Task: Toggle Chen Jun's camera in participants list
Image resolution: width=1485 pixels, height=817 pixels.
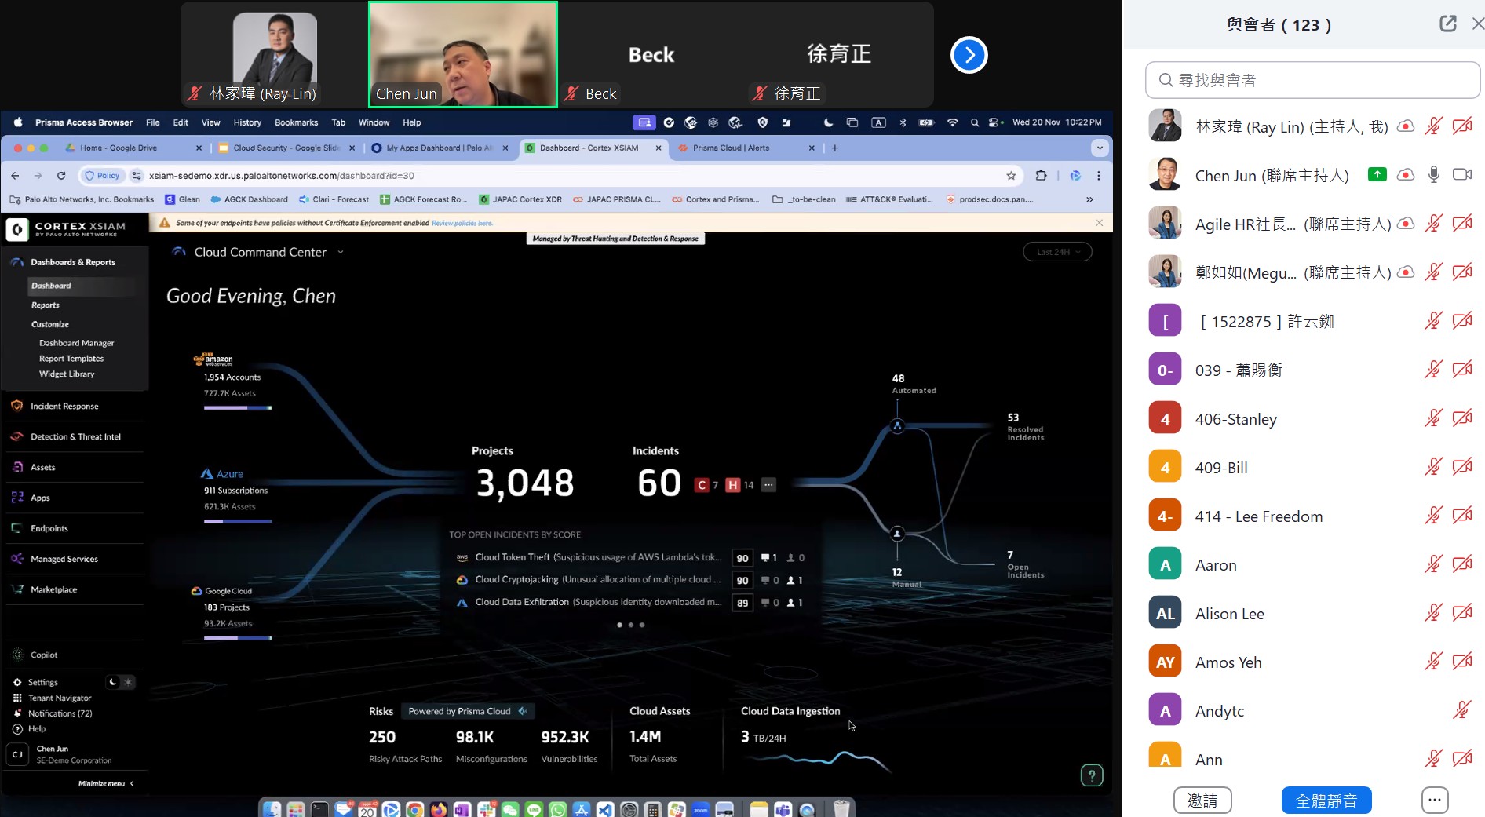Action: (1461, 175)
